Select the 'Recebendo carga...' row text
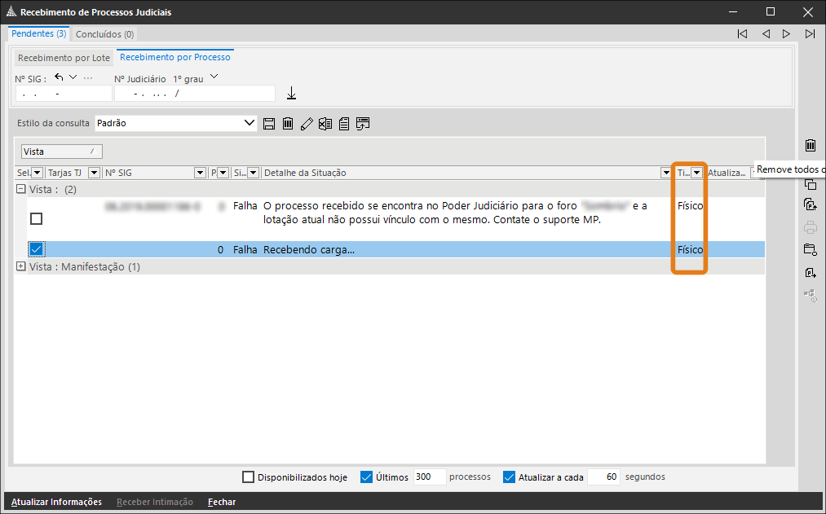Viewport: 826px width, 514px height. [x=309, y=250]
